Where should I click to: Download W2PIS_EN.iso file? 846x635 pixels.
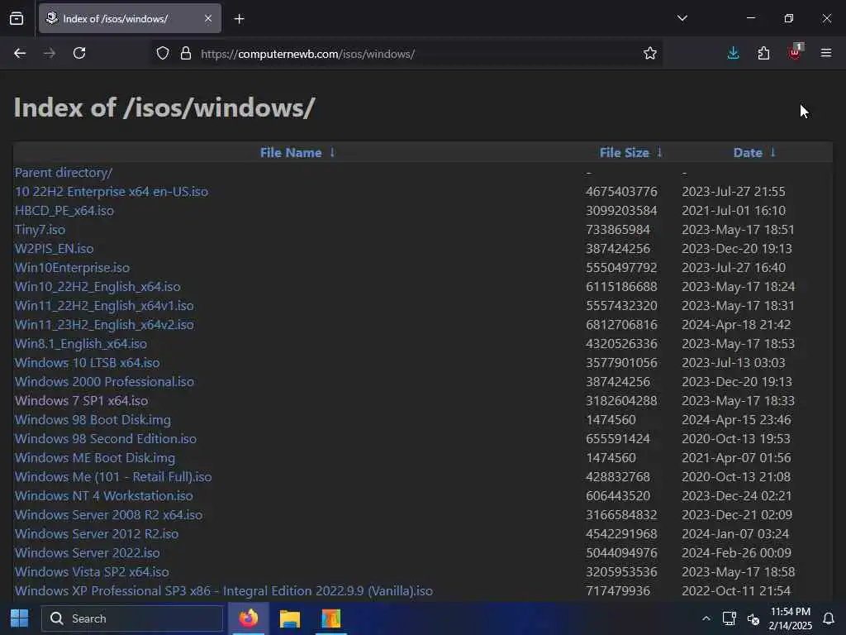pyautogui.click(x=54, y=248)
